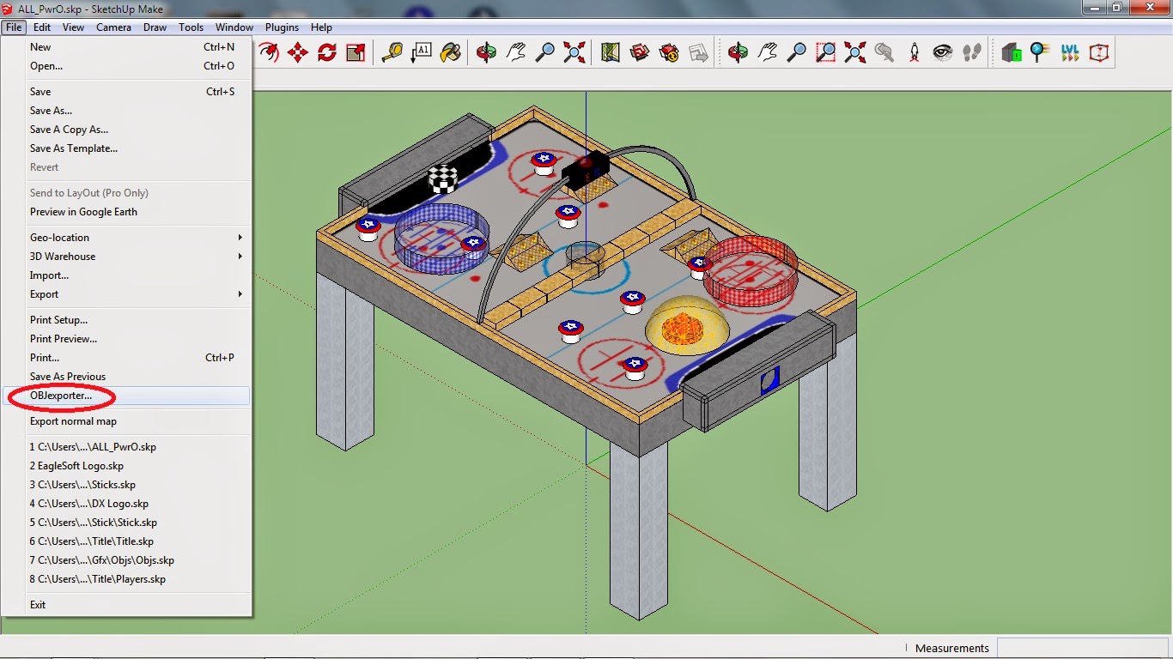
Task: Choose Import... from File menu
Action: 126,275
